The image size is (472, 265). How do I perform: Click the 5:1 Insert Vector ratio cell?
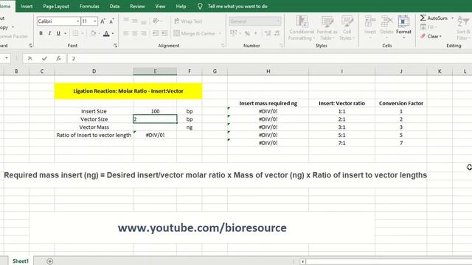point(341,135)
